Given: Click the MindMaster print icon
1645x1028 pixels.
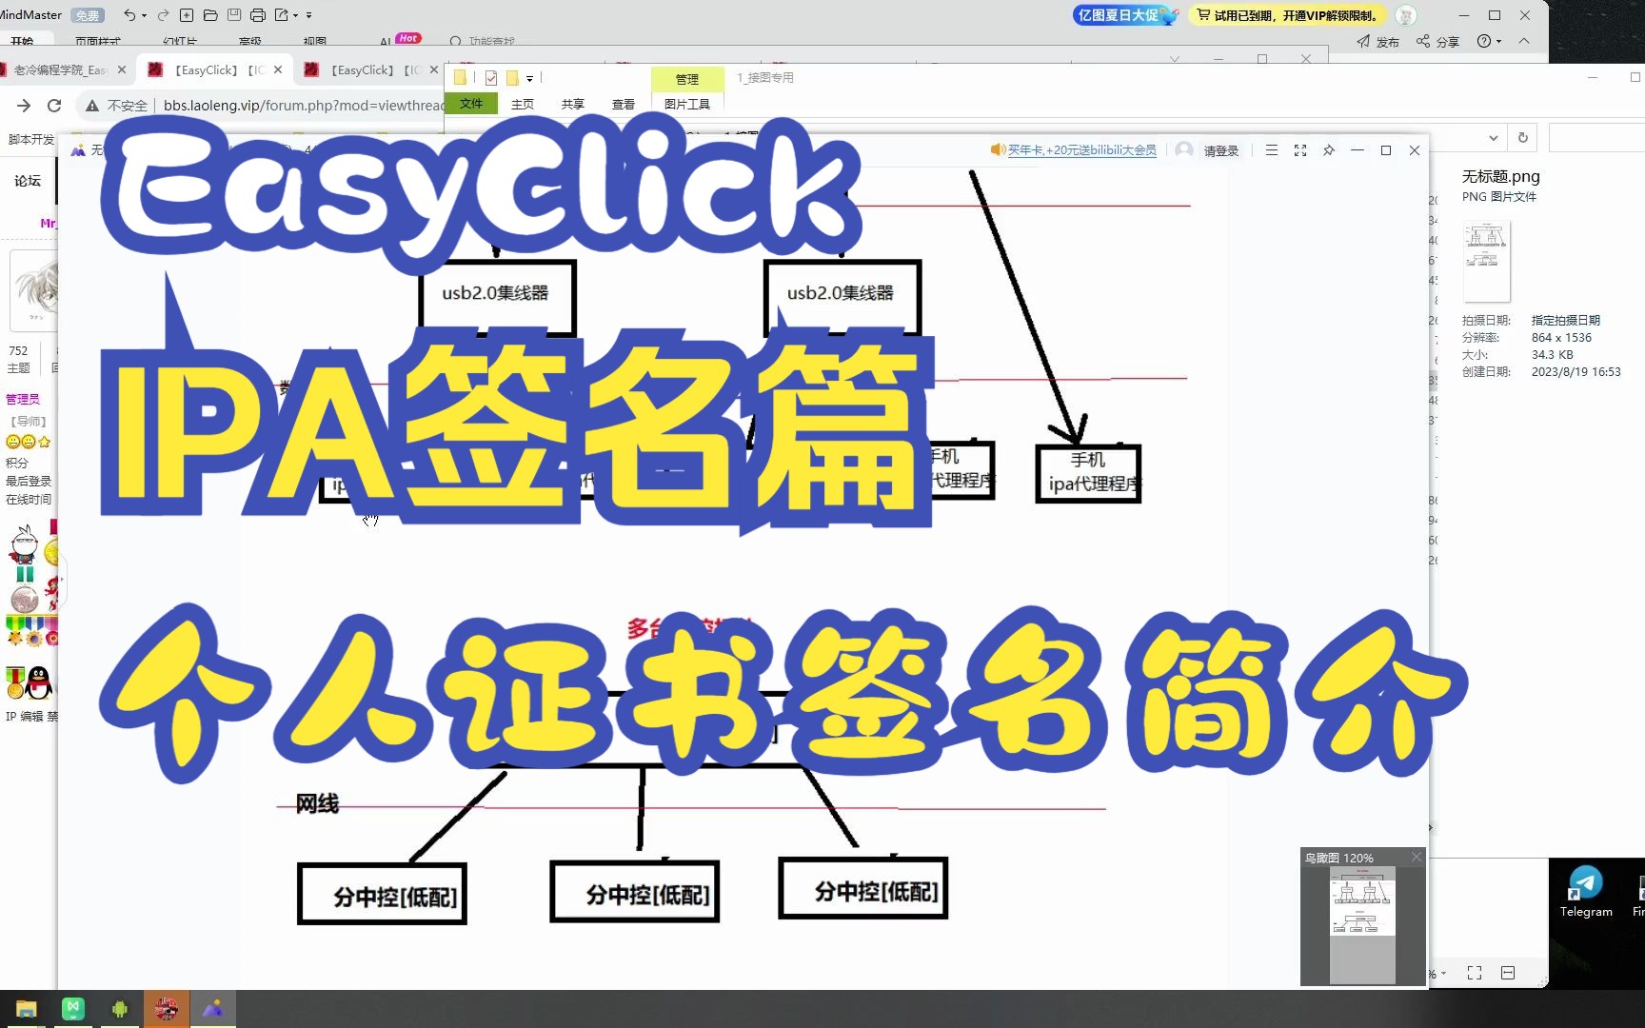Looking at the screenshot, I should [258, 15].
